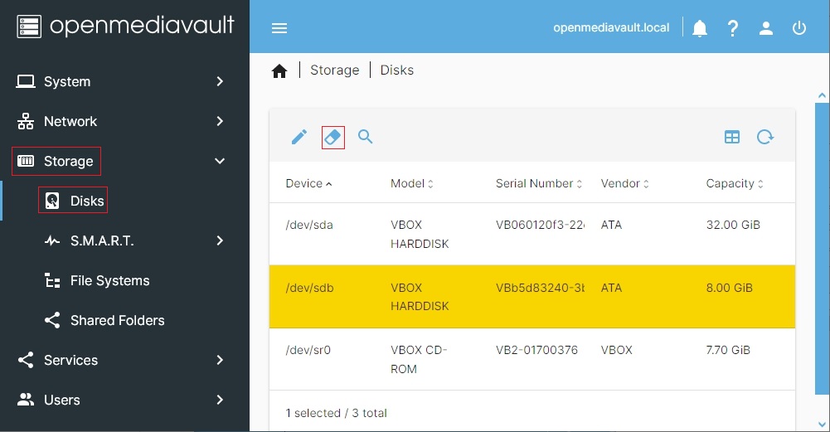
Task: Open File Systems page
Action: click(109, 280)
